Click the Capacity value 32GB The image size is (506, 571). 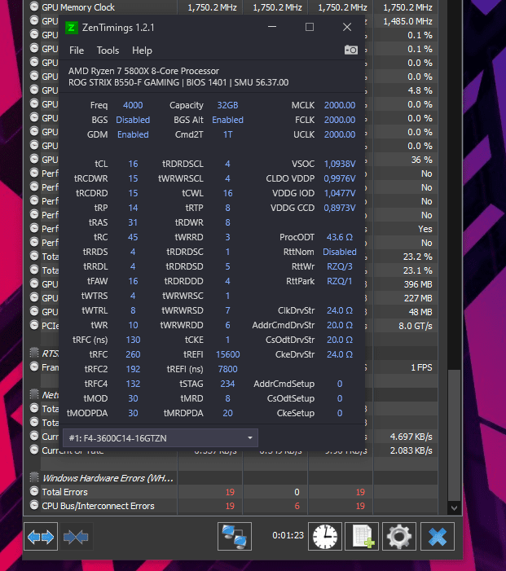pos(227,105)
